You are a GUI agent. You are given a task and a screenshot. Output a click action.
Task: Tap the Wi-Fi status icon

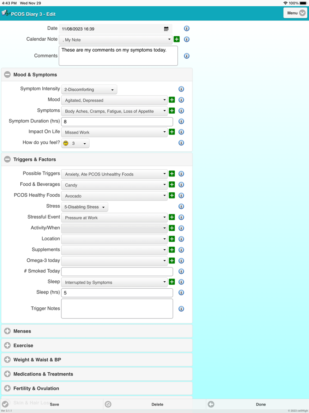pyautogui.click(x=286, y=3)
